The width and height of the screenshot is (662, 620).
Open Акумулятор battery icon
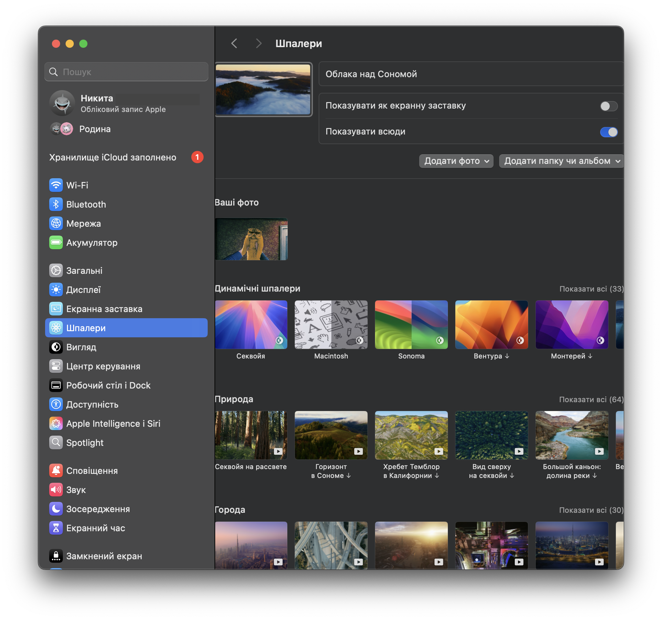pos(56,243)
